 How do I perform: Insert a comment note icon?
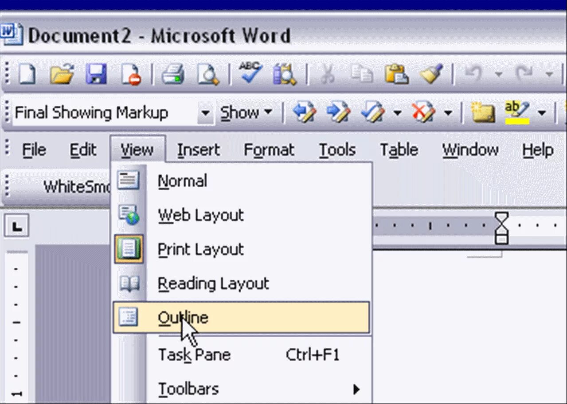point(483,113)
